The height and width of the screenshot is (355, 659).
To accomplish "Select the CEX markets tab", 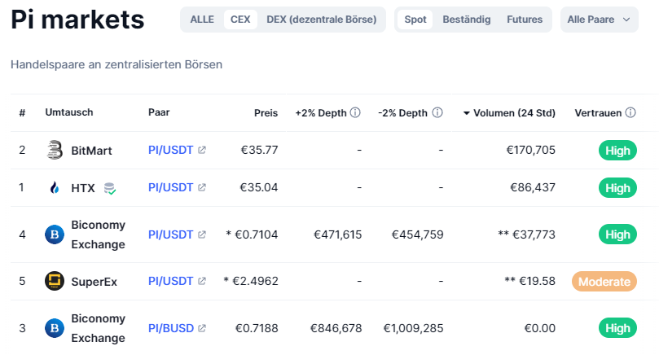I will coord(240,20).
